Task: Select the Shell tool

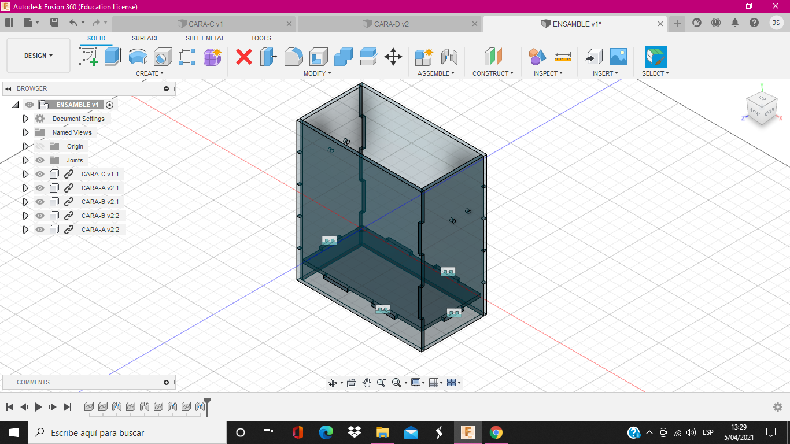Action: (x=319, y=57)
